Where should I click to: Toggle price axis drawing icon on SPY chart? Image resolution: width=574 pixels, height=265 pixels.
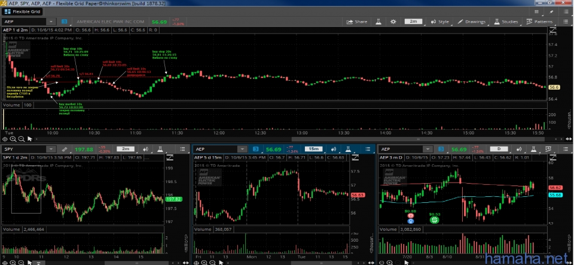tap(170, 157)
